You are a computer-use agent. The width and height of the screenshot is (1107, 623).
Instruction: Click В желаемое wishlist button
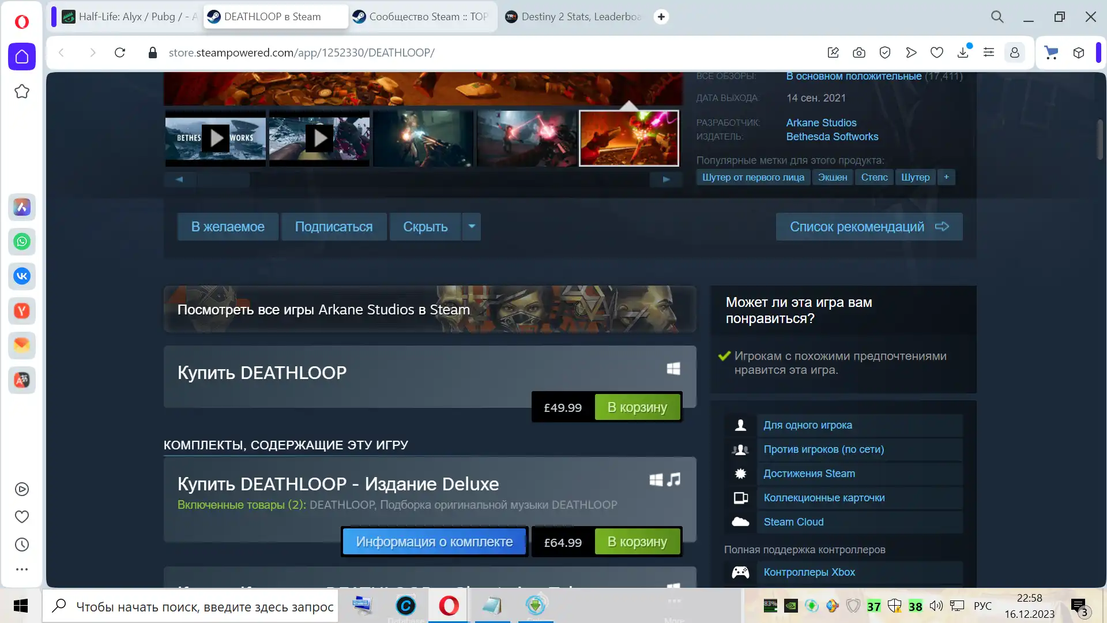point(228,227)
